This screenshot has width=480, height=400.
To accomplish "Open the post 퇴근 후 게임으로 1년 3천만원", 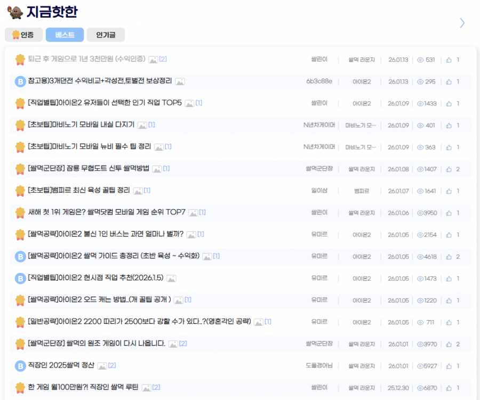I will 85,60.
